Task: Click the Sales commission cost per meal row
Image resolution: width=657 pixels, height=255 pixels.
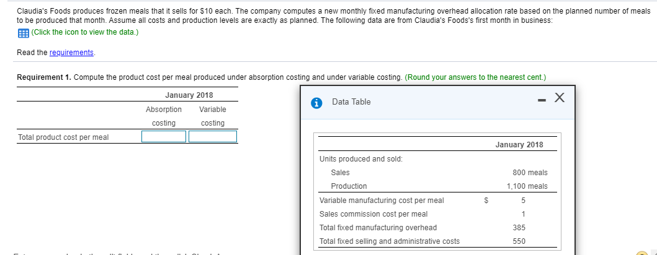Action: point(373,214)
